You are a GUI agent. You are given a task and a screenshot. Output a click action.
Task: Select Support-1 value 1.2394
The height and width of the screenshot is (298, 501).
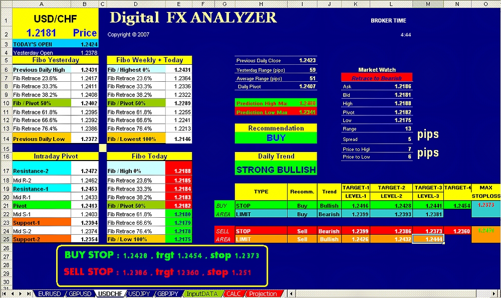click(x=85, y=222)
